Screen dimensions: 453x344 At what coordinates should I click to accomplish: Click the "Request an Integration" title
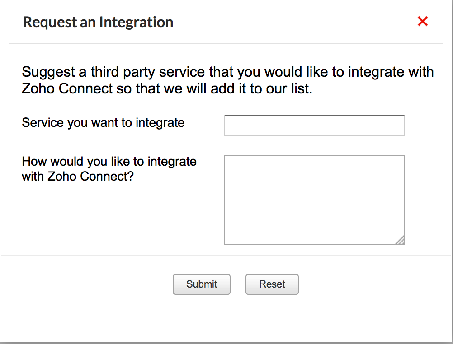pos(98,22)
